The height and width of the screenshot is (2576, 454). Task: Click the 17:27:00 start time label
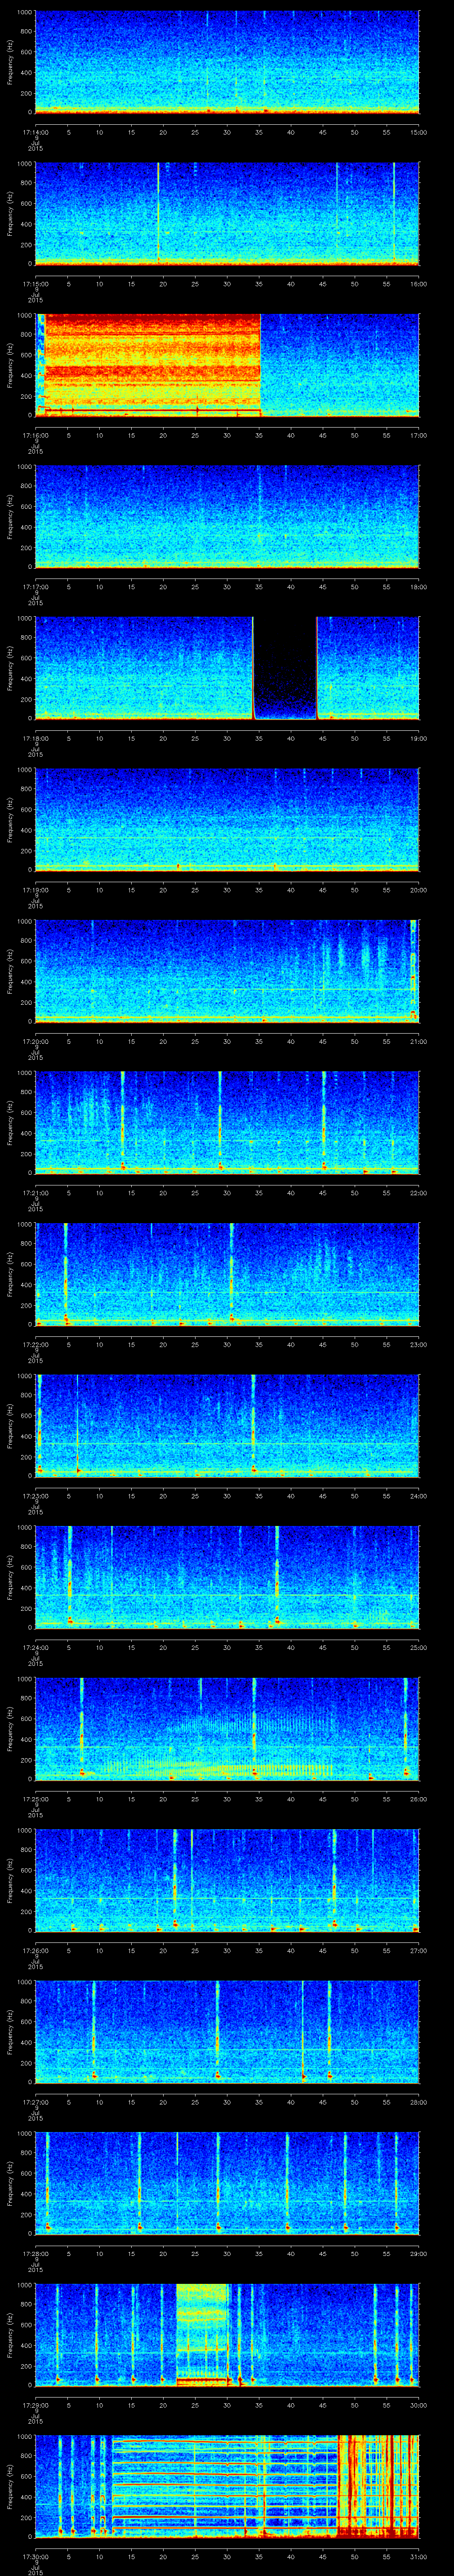35,2101
